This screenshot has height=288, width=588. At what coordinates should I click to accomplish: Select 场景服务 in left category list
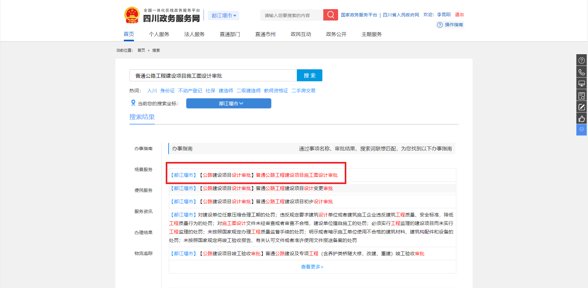coord(143,169)
